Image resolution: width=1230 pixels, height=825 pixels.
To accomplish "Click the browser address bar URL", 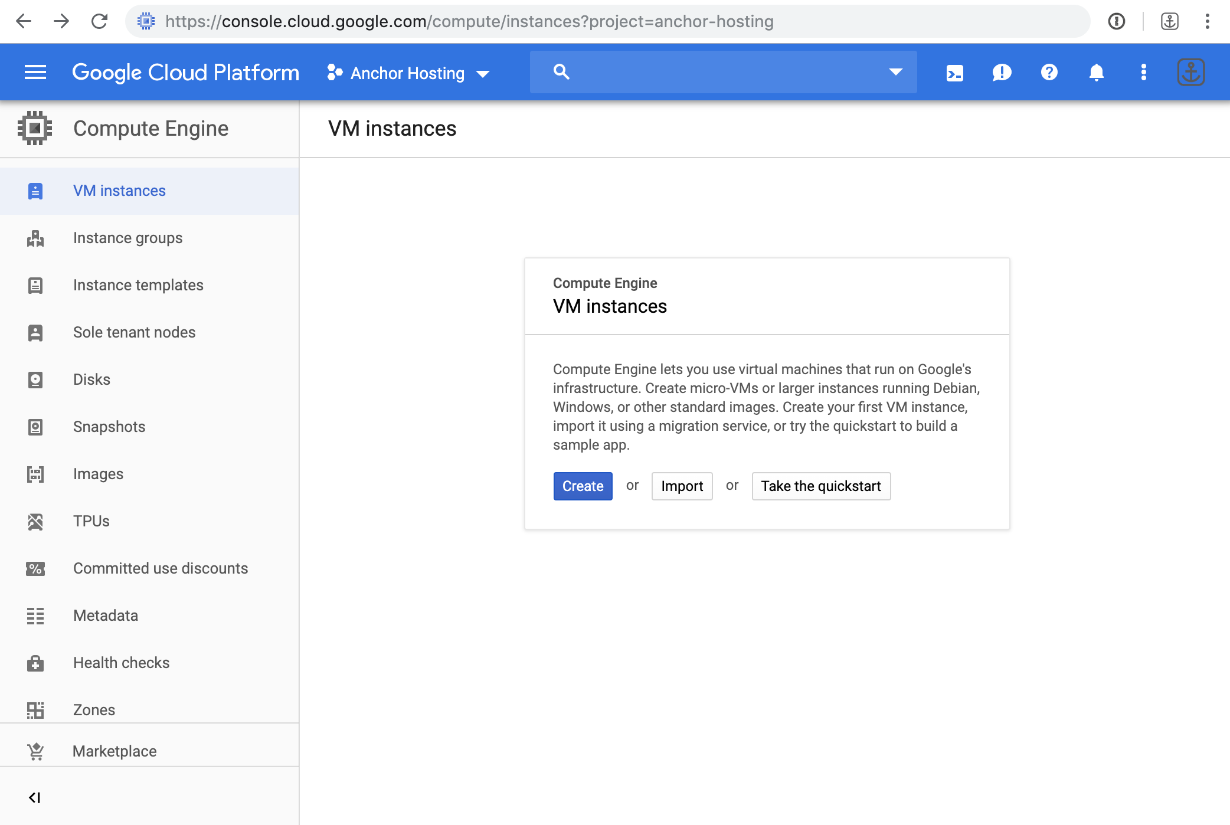I will (469, 22).
